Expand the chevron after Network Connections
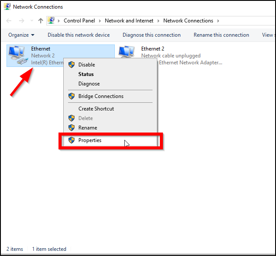 (218, 21)
